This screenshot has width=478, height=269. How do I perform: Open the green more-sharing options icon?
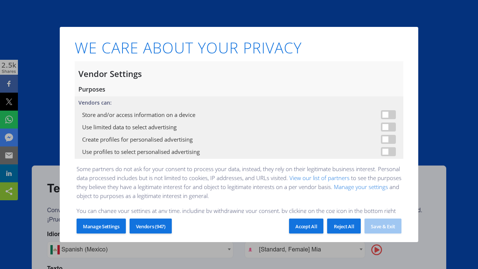pyautogui.click(x=9, y=191)
